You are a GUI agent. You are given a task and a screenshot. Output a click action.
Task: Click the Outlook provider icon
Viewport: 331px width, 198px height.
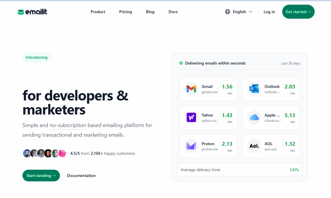254,89
